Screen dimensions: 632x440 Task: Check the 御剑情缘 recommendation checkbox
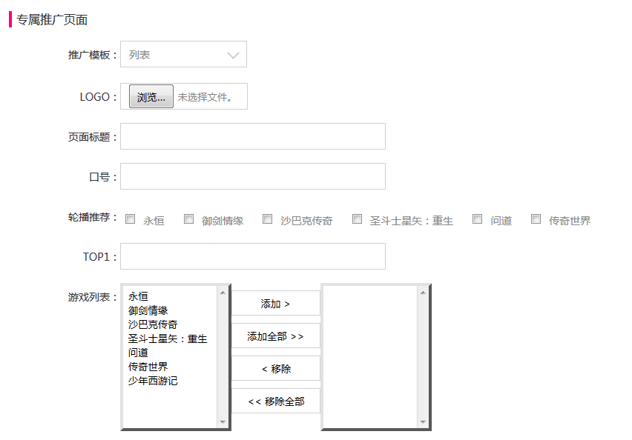(189, 219)
